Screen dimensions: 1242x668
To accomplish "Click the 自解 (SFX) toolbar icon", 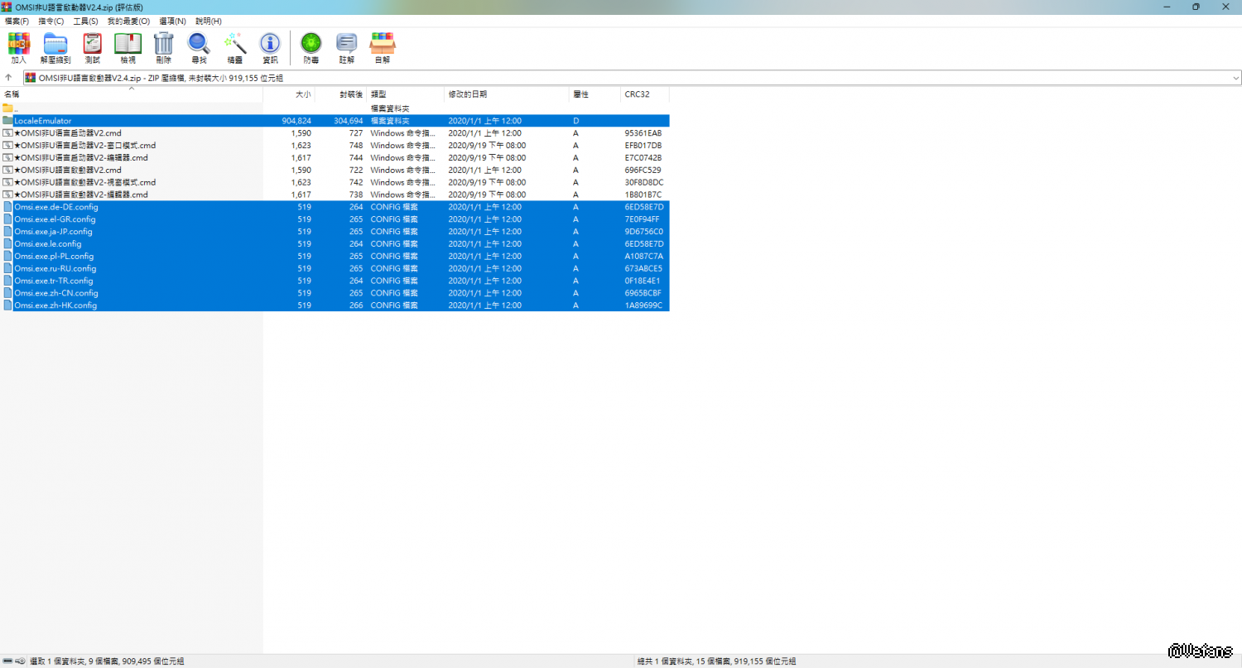I will point(382,48).
